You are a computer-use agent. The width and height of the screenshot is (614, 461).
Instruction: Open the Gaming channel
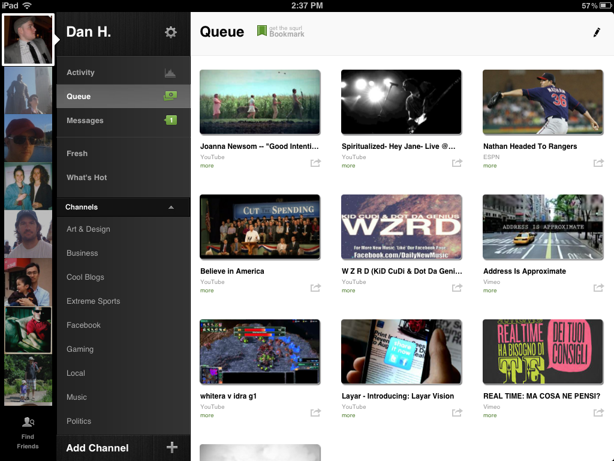coord(124,349)
